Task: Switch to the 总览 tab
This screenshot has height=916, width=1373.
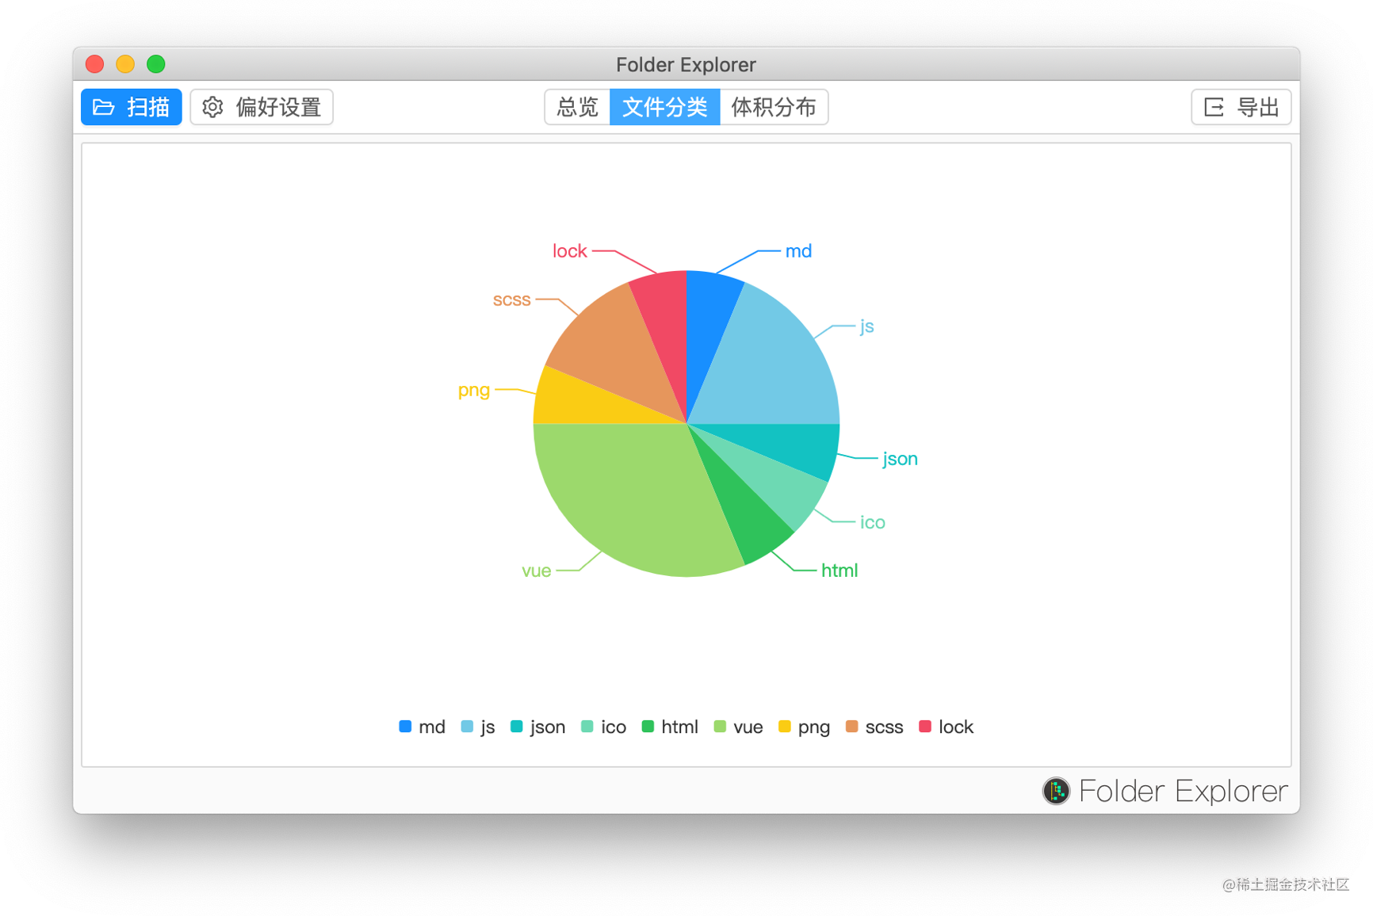Action: click(576, 107)
